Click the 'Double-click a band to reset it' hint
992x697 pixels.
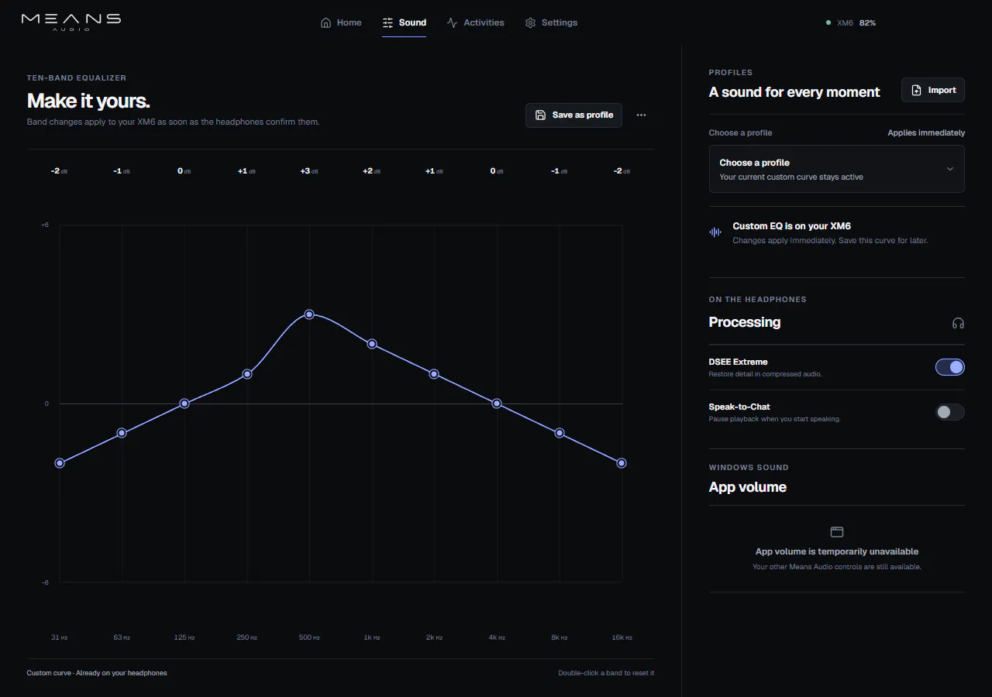coord(606,673)
